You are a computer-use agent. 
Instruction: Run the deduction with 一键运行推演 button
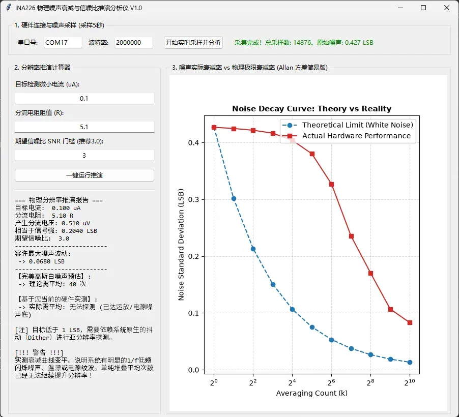tap(84, 175)
